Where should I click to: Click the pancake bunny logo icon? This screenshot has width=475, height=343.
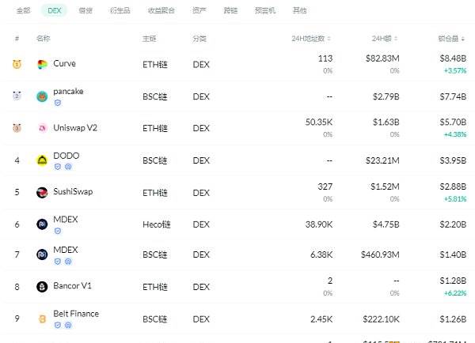click(42, 96)
